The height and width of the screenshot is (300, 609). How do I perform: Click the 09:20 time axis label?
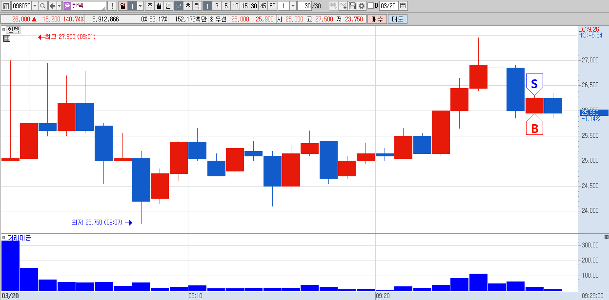click(383, 296)
